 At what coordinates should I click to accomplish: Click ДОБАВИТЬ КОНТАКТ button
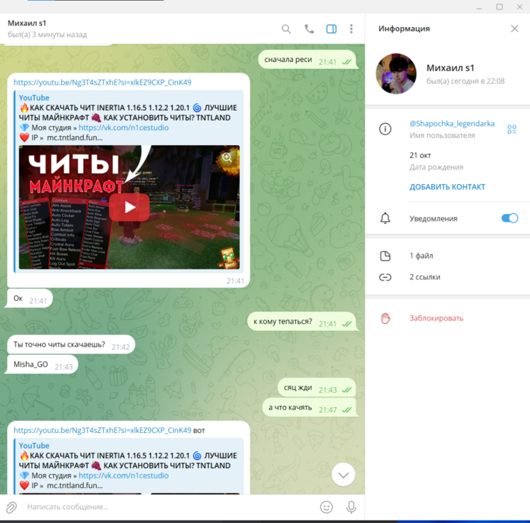pos(447,187)
